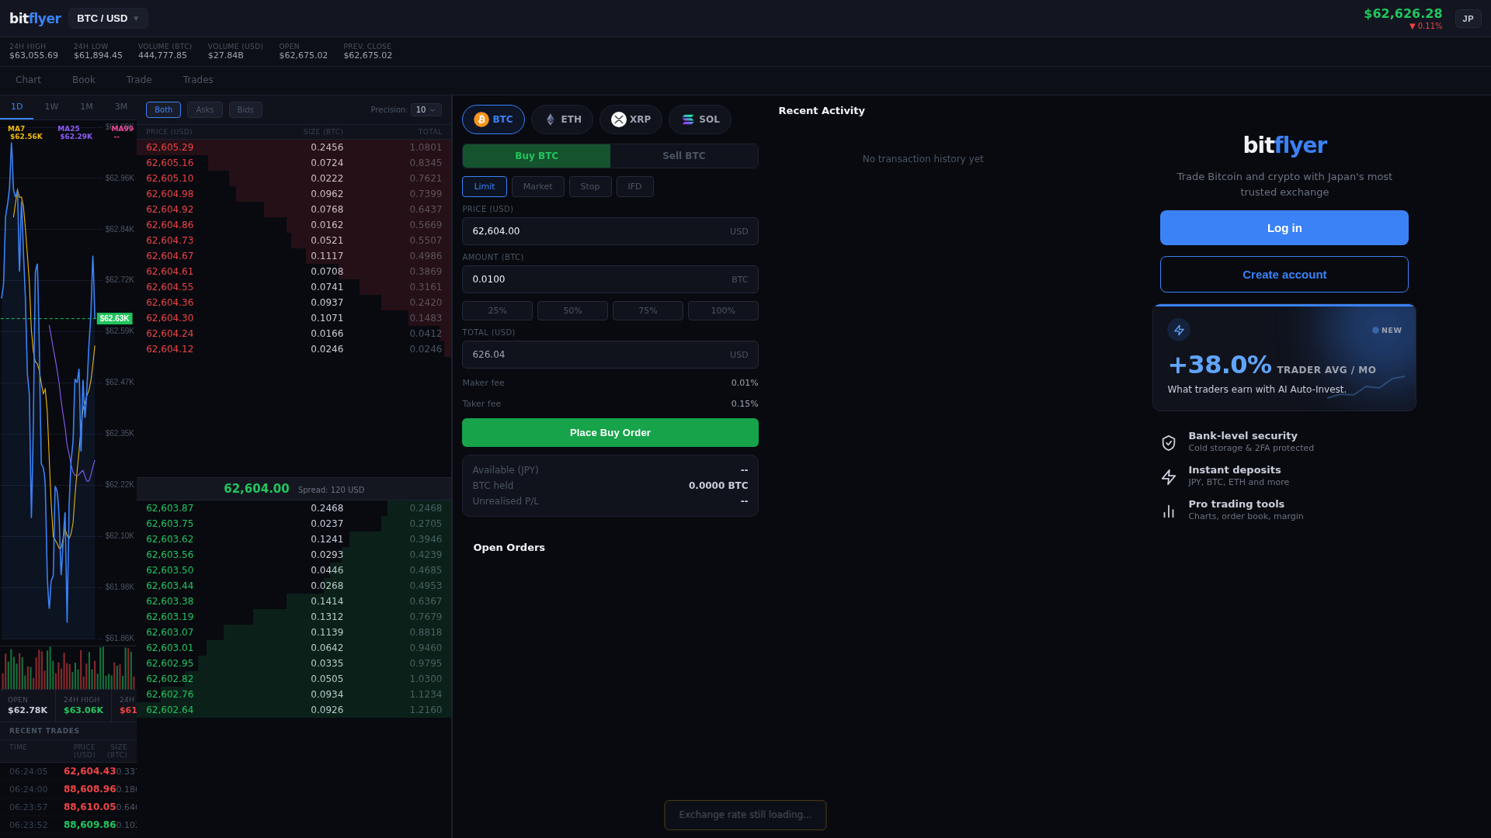Click the 62,604.00 mid price

click(x=256, y=489)
